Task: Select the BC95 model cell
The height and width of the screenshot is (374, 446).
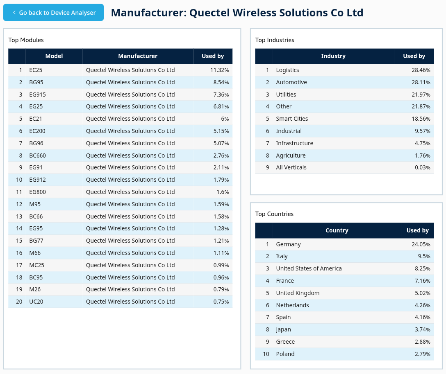Action: 54,277
